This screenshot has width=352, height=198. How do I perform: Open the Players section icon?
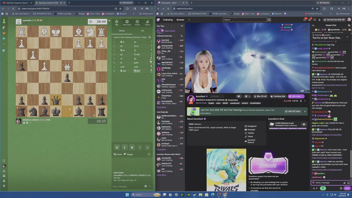(x=147, y=23)
